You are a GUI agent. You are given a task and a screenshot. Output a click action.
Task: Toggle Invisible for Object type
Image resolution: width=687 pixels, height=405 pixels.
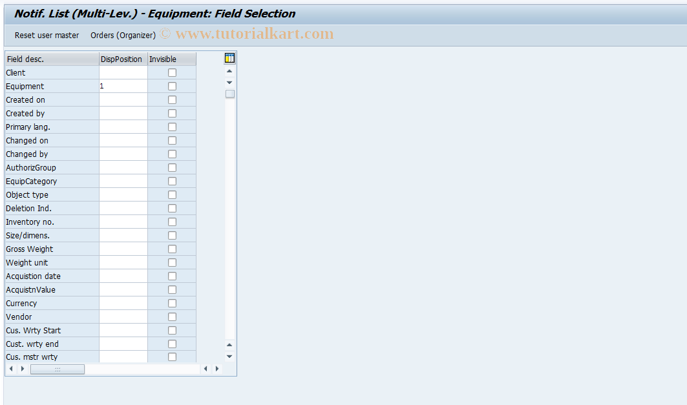[172, 195]
